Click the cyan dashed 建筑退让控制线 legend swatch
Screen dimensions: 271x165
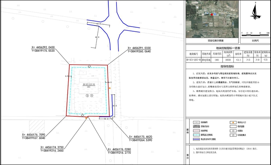point(196,135)
